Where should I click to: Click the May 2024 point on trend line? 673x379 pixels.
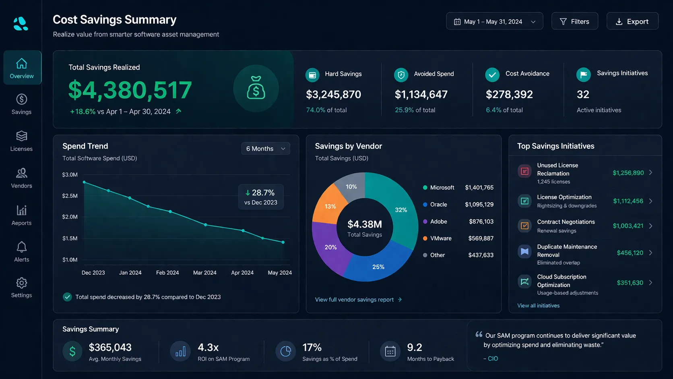[283, 242]
